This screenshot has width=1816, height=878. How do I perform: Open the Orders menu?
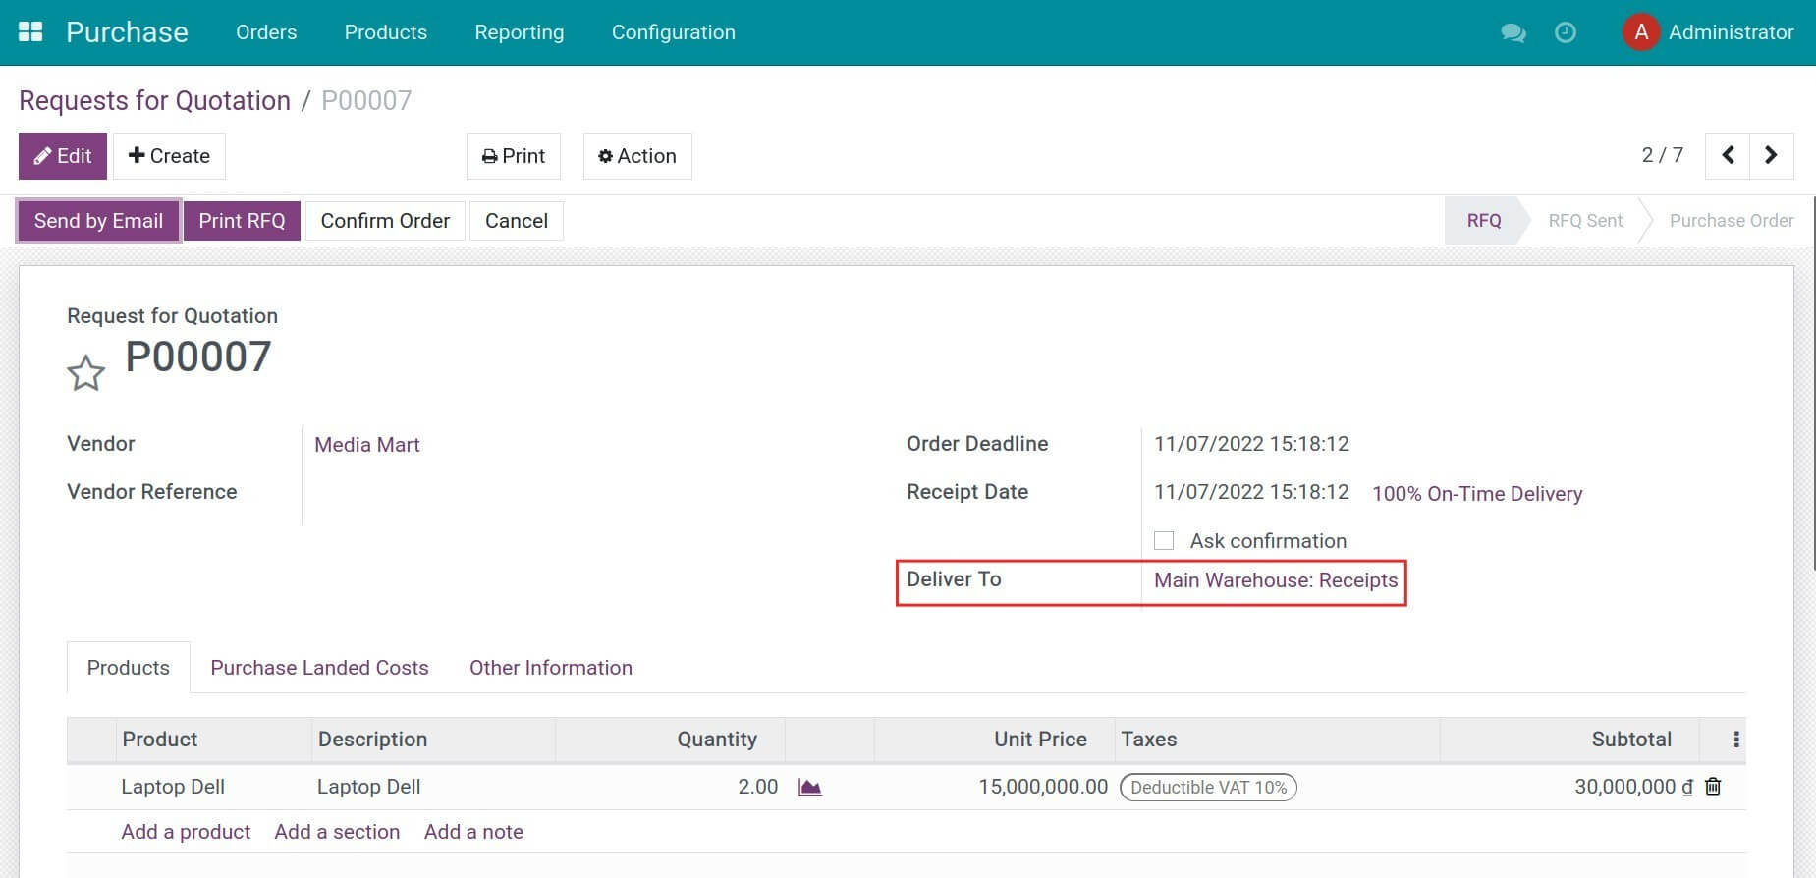coord(266,32)
